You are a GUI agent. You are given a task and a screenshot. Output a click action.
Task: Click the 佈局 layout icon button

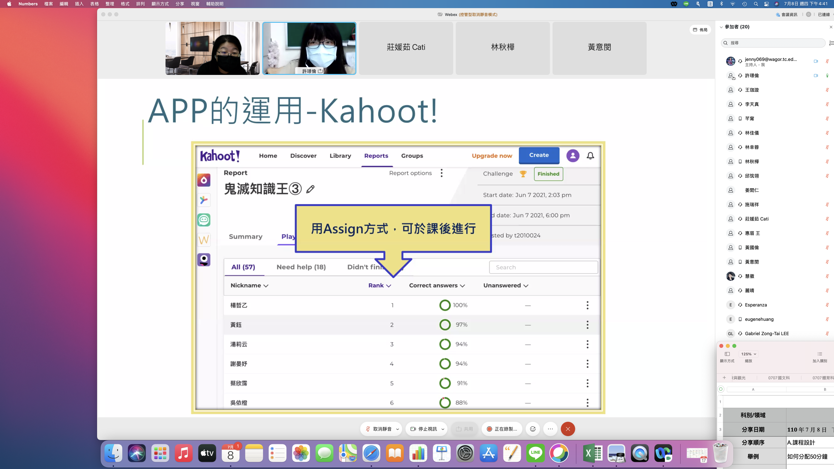coord(700,30)
